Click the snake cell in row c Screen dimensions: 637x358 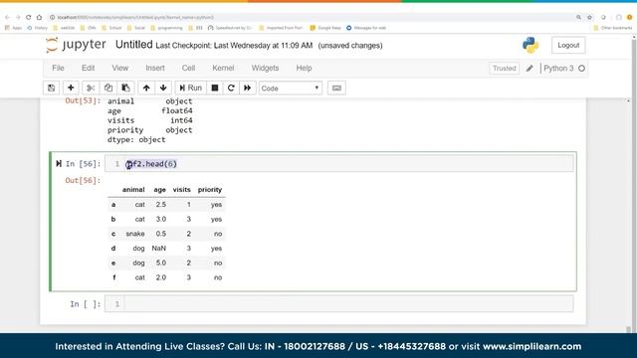tap(135, 234)
